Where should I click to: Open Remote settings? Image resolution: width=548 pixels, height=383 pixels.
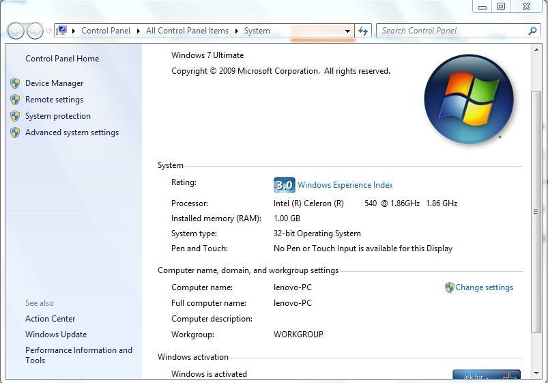pyautogui.click(x=54, y=100)
